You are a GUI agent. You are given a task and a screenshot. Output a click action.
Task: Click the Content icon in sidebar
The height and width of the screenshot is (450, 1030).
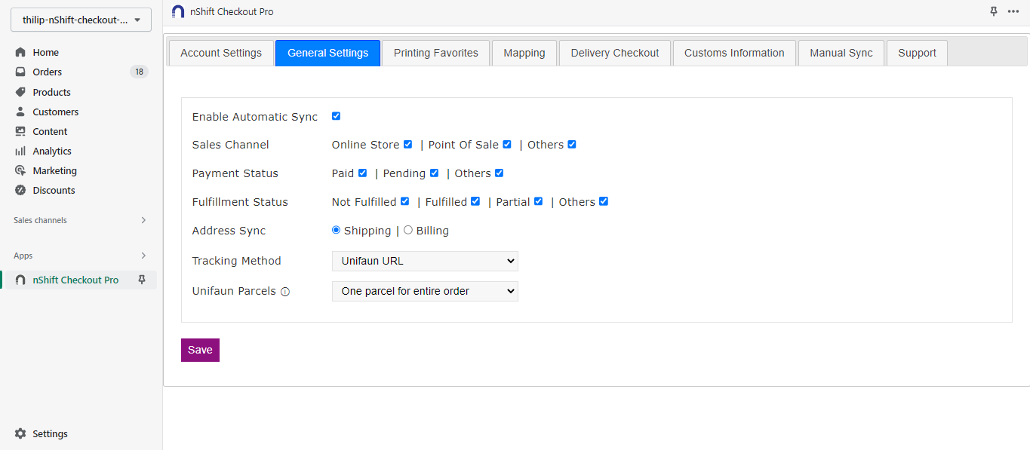tap(20, 131)
